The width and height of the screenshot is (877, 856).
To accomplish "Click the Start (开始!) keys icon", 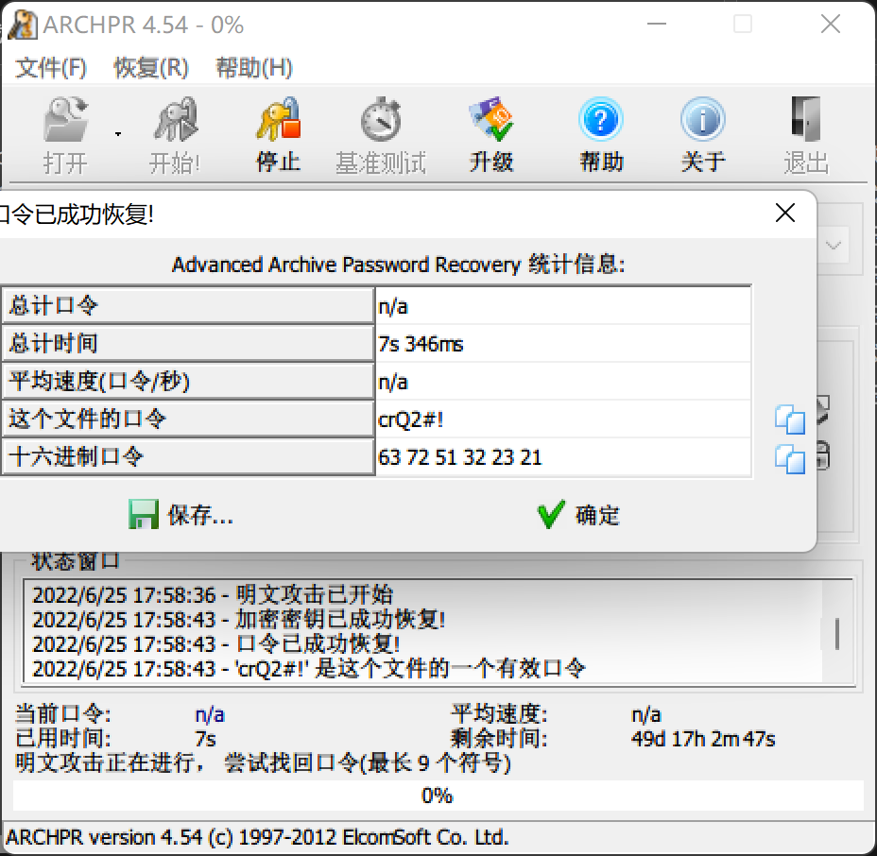I will coord(175,120).
